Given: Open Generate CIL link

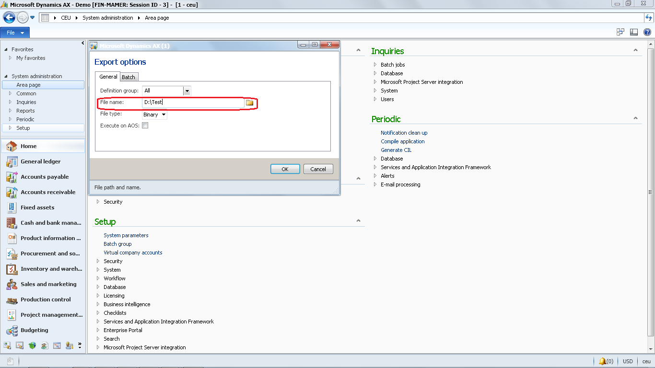Looking at the screenshot, I should pos(396,150).
